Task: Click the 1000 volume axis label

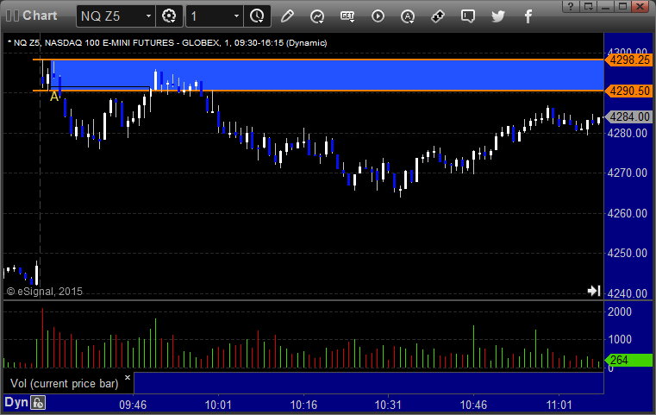Action: [x=620, y=339]
